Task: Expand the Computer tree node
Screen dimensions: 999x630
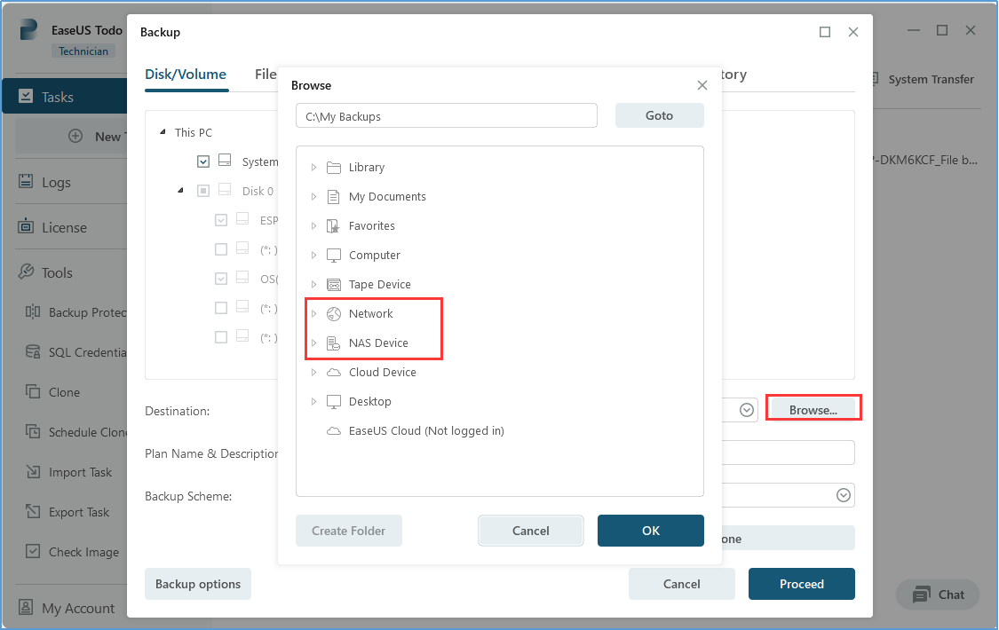Action: (313, 256)
